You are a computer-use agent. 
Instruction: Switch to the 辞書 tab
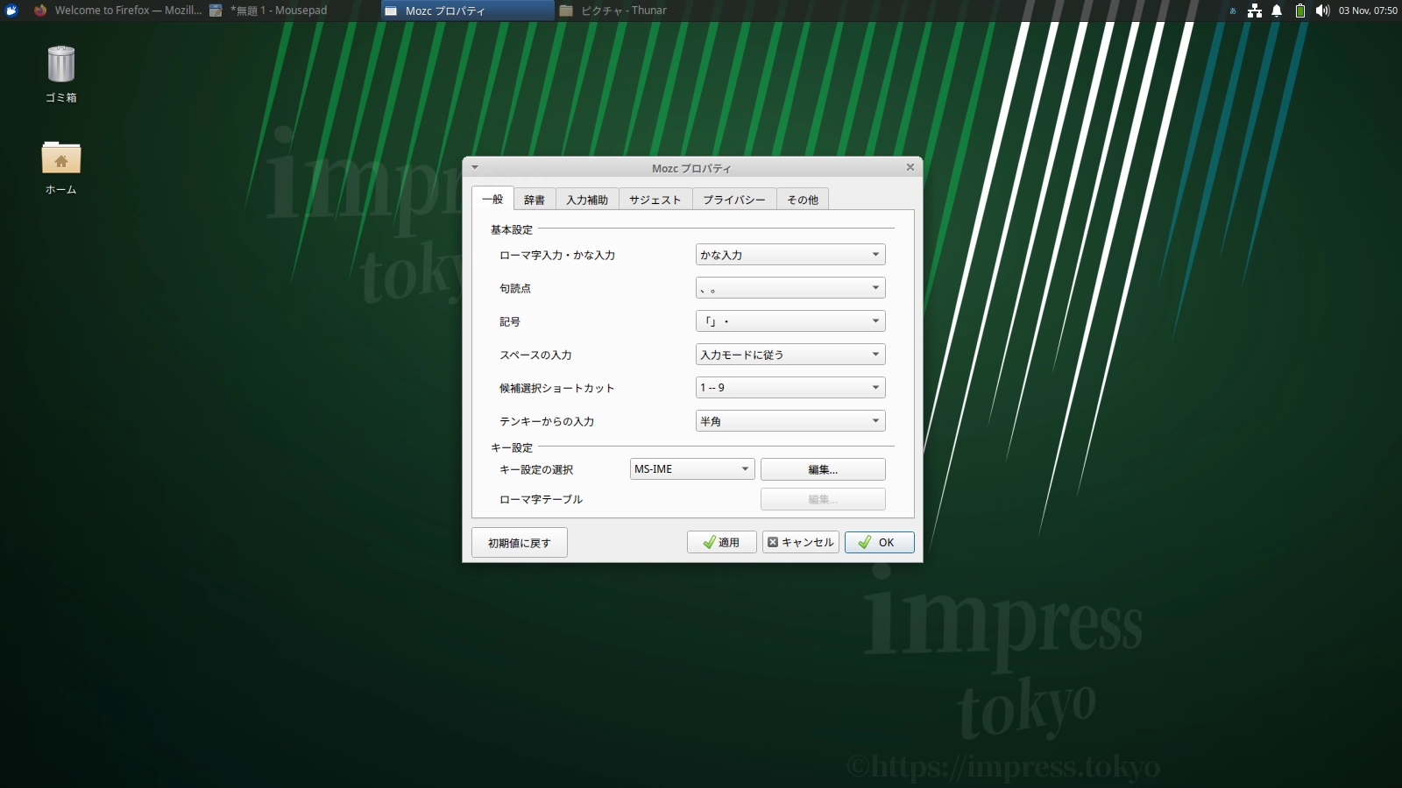(x=535, y=200)
